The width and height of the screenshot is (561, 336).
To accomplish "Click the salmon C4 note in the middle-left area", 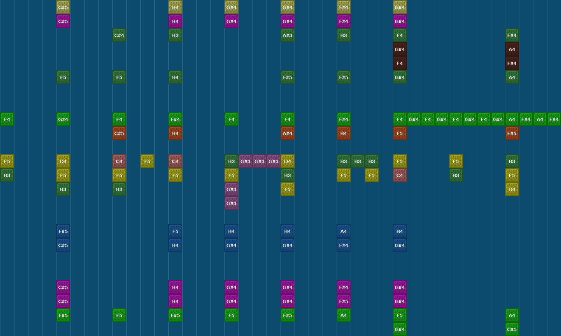I will [119, 161].
